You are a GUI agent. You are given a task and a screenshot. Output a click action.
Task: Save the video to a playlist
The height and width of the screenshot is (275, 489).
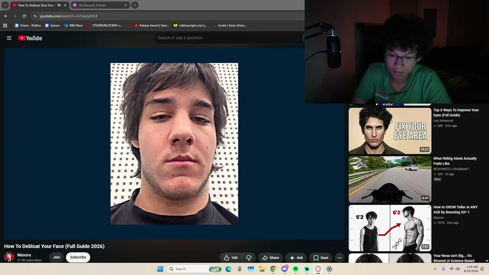pos(321,258)
